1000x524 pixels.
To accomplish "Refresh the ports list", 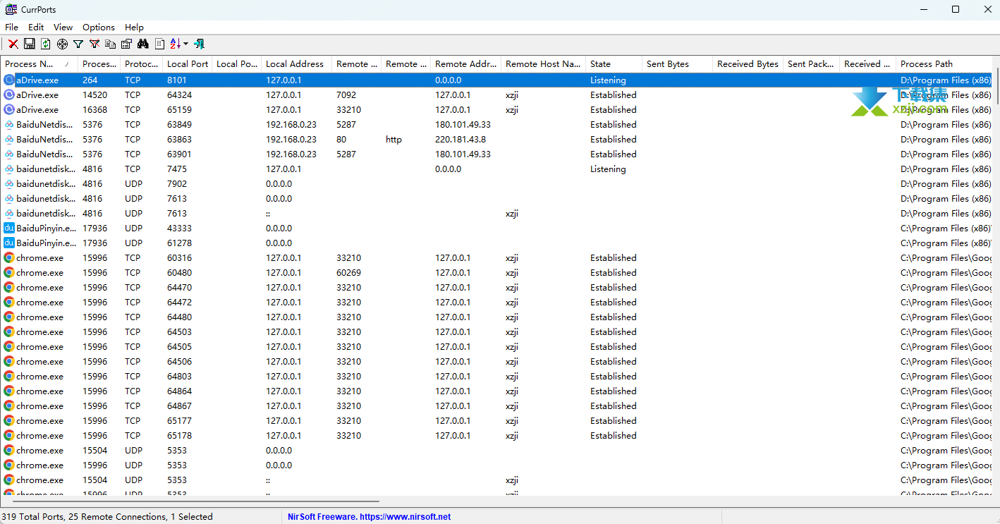I will tap(46, 44).
